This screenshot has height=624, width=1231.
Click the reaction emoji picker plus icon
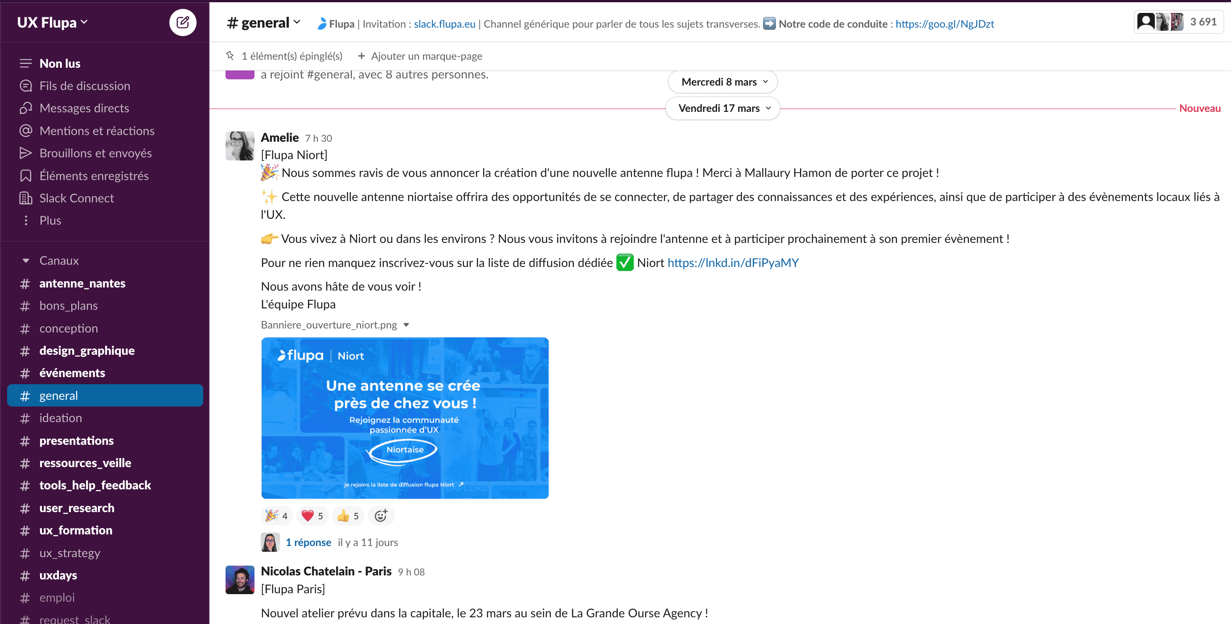[x=381, y=516]
